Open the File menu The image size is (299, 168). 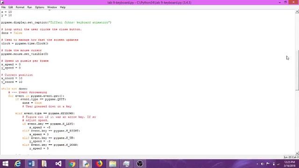tap(3, 7)
